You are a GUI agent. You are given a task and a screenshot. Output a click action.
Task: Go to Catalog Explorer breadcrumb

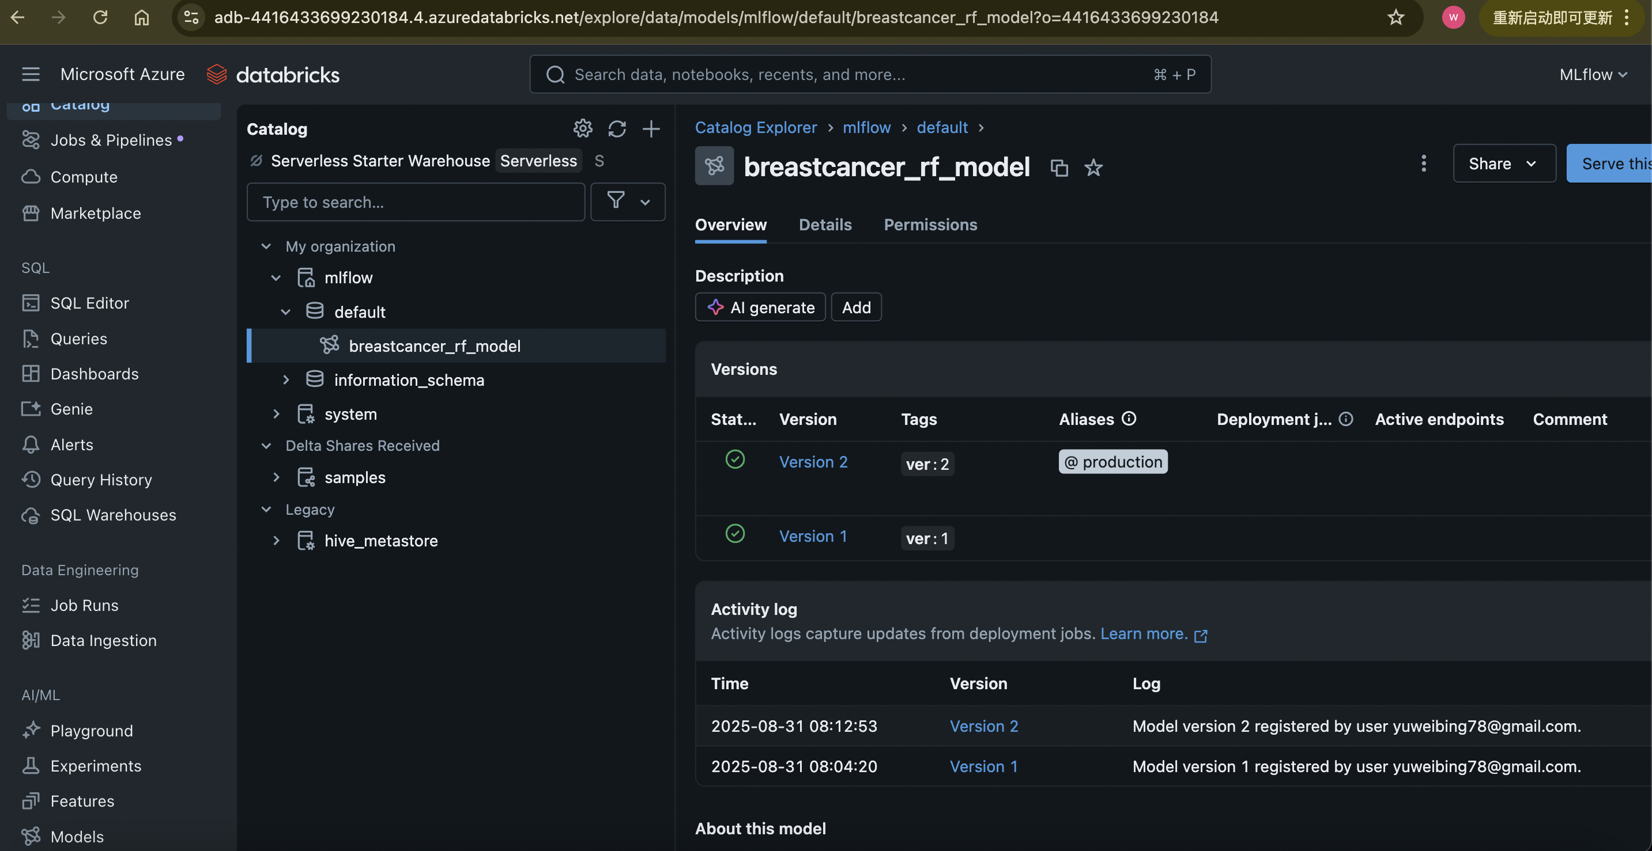756,127
